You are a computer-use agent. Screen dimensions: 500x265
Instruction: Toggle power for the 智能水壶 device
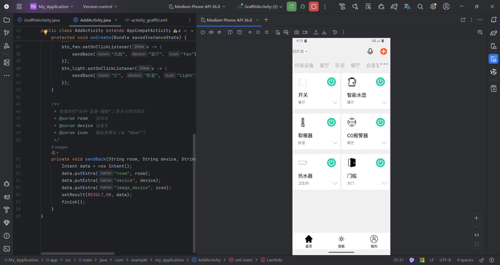pos(380,82)
